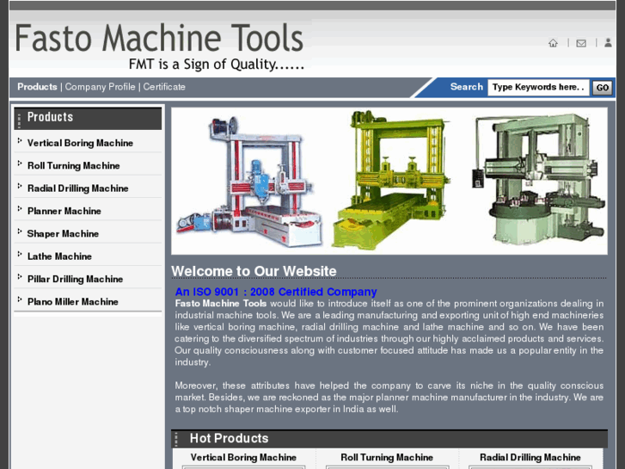Viewport: 625px width, 469px height.
Task: Select the Lathe Machine link
Action: point(59,256)
